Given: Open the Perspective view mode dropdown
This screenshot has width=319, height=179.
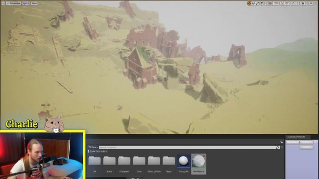Looking at the screenshot, I should point(13,3).
